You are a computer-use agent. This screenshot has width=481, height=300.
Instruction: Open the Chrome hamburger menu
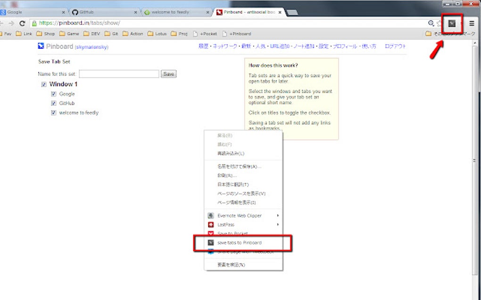471,22
